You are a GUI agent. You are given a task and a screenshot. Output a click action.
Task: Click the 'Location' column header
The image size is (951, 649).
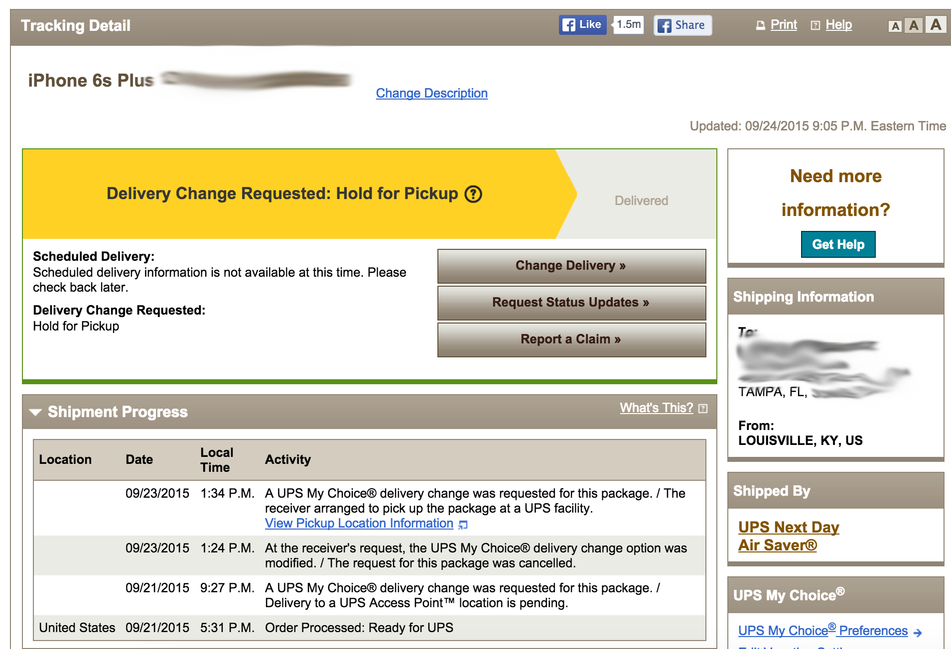(x=65, y=459)
